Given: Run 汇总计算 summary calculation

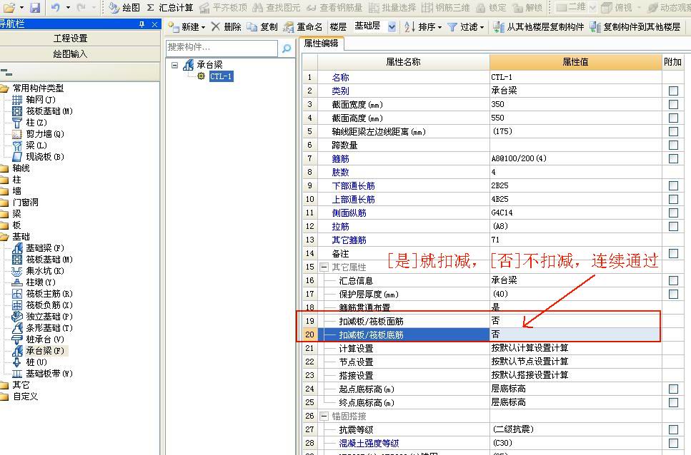Looking at the screenshot, I should (170, 7).
